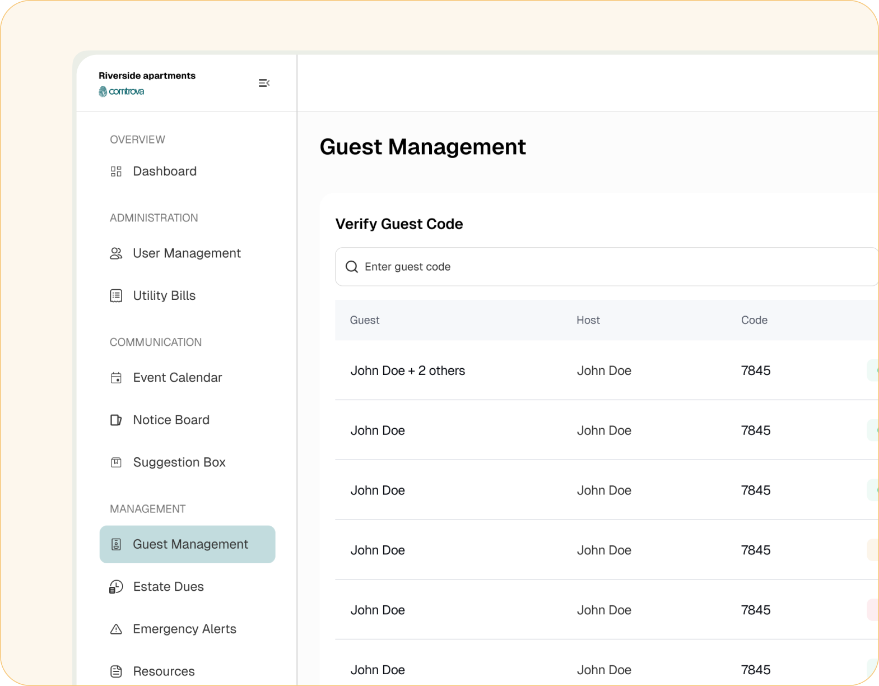Screen dimensions: 879x686
Task: Click the Notice Board icon
Action: [x=116, y=420]
